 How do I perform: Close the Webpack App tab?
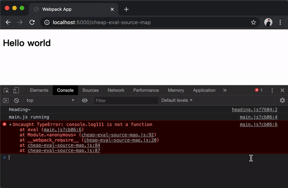pos(112,9)
